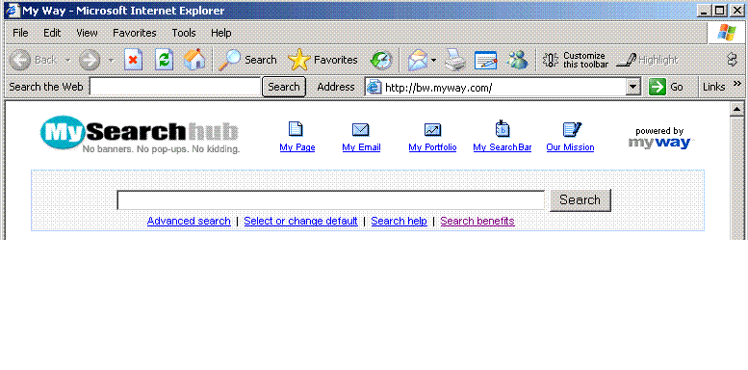
Task: Click the Highlight pen tool
Action: coord(646,60)
